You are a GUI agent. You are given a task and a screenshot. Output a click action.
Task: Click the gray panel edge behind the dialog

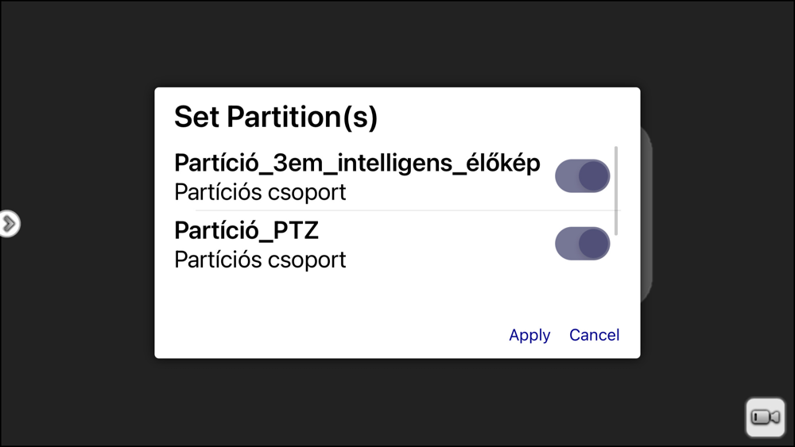(646, 214)
